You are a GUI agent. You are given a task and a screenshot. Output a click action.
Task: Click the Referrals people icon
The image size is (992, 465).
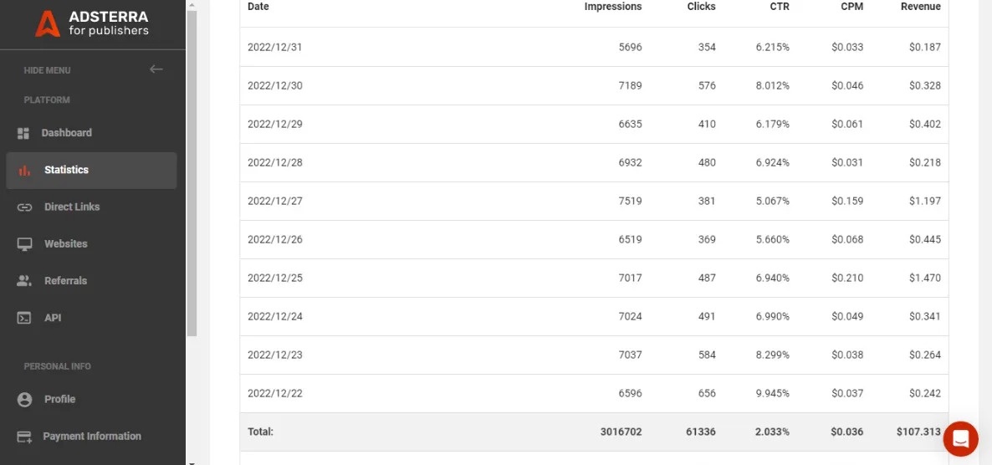[24, 281]
